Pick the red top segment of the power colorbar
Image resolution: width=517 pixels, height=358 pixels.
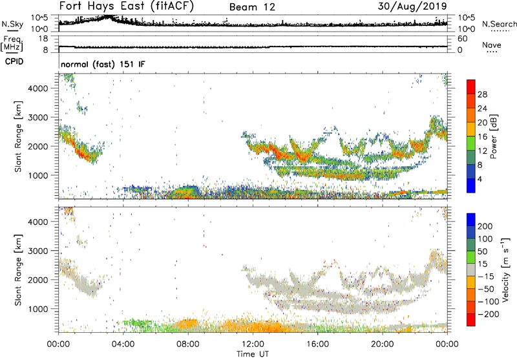[471, 87]
